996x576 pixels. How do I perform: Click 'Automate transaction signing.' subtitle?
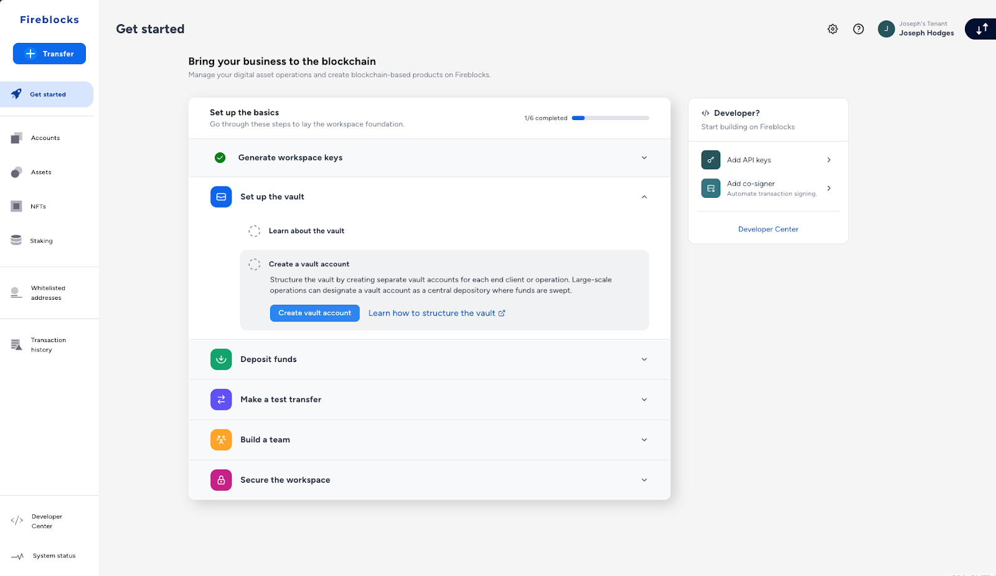(x=772, y=194)
